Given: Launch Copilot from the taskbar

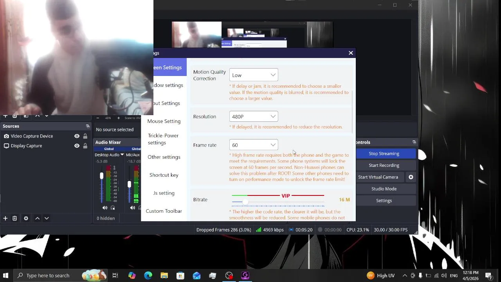Looking at the screenshot, I should pos(132,275).
